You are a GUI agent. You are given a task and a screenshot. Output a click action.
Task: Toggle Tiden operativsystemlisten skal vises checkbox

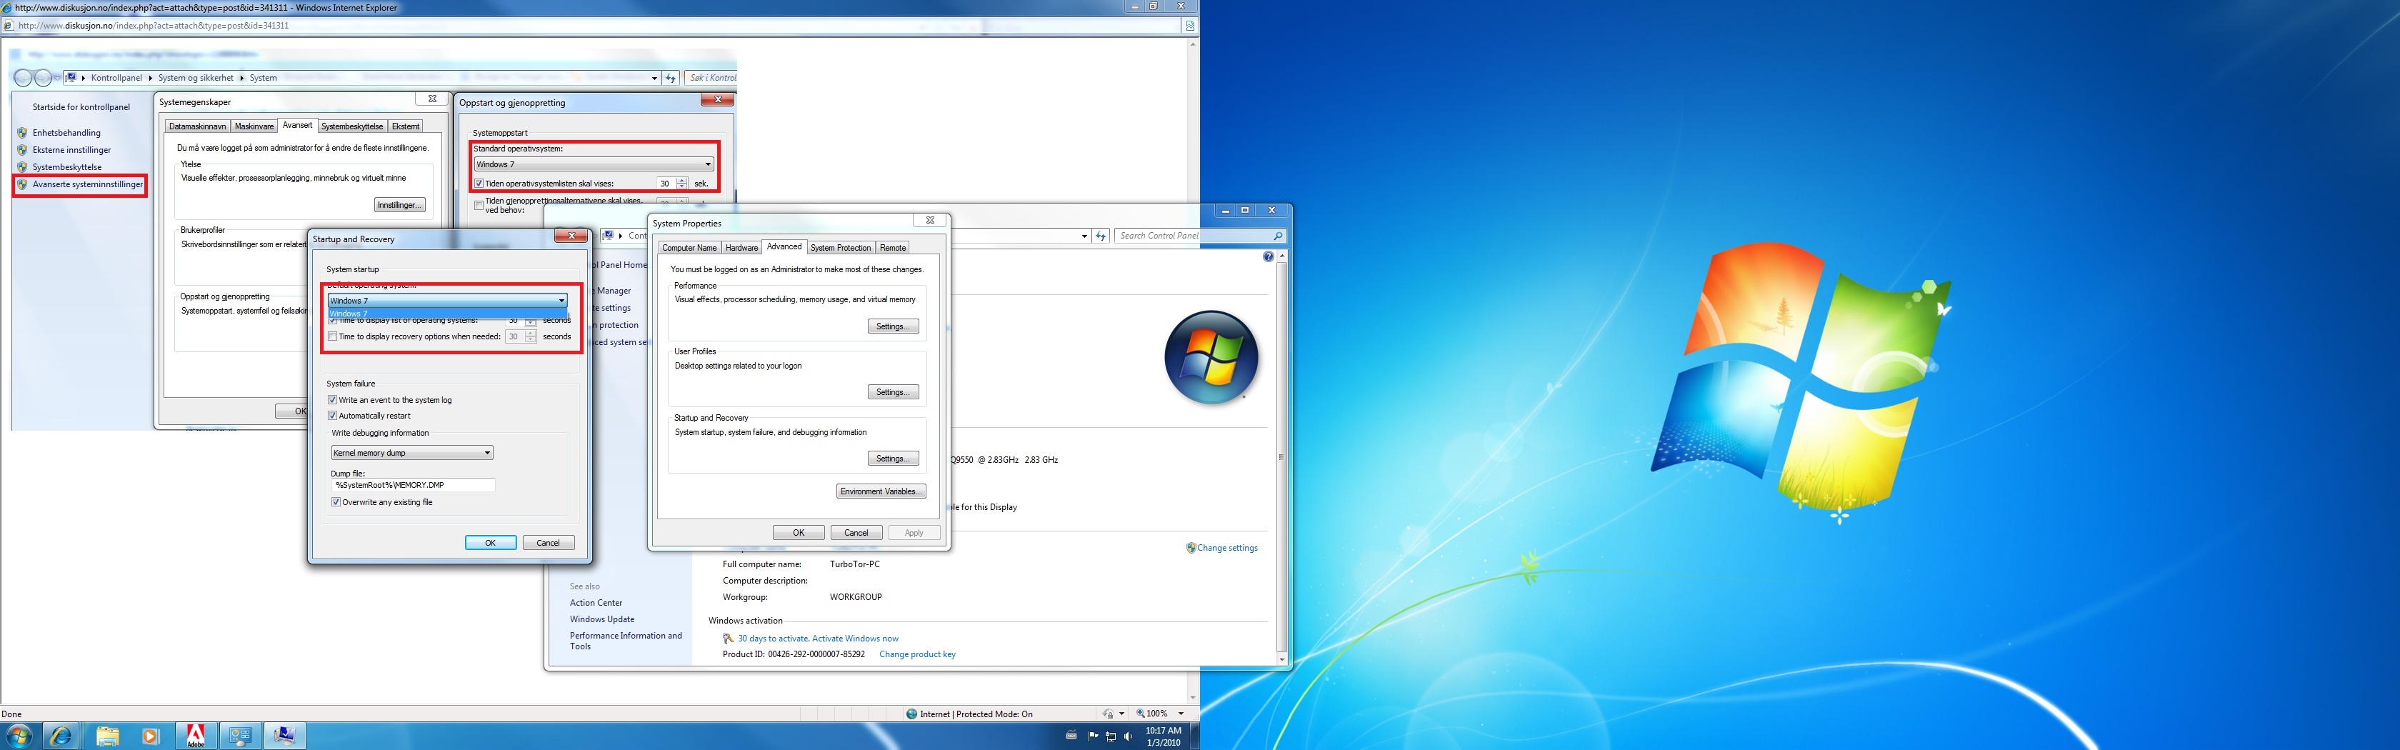click(479, 184)
